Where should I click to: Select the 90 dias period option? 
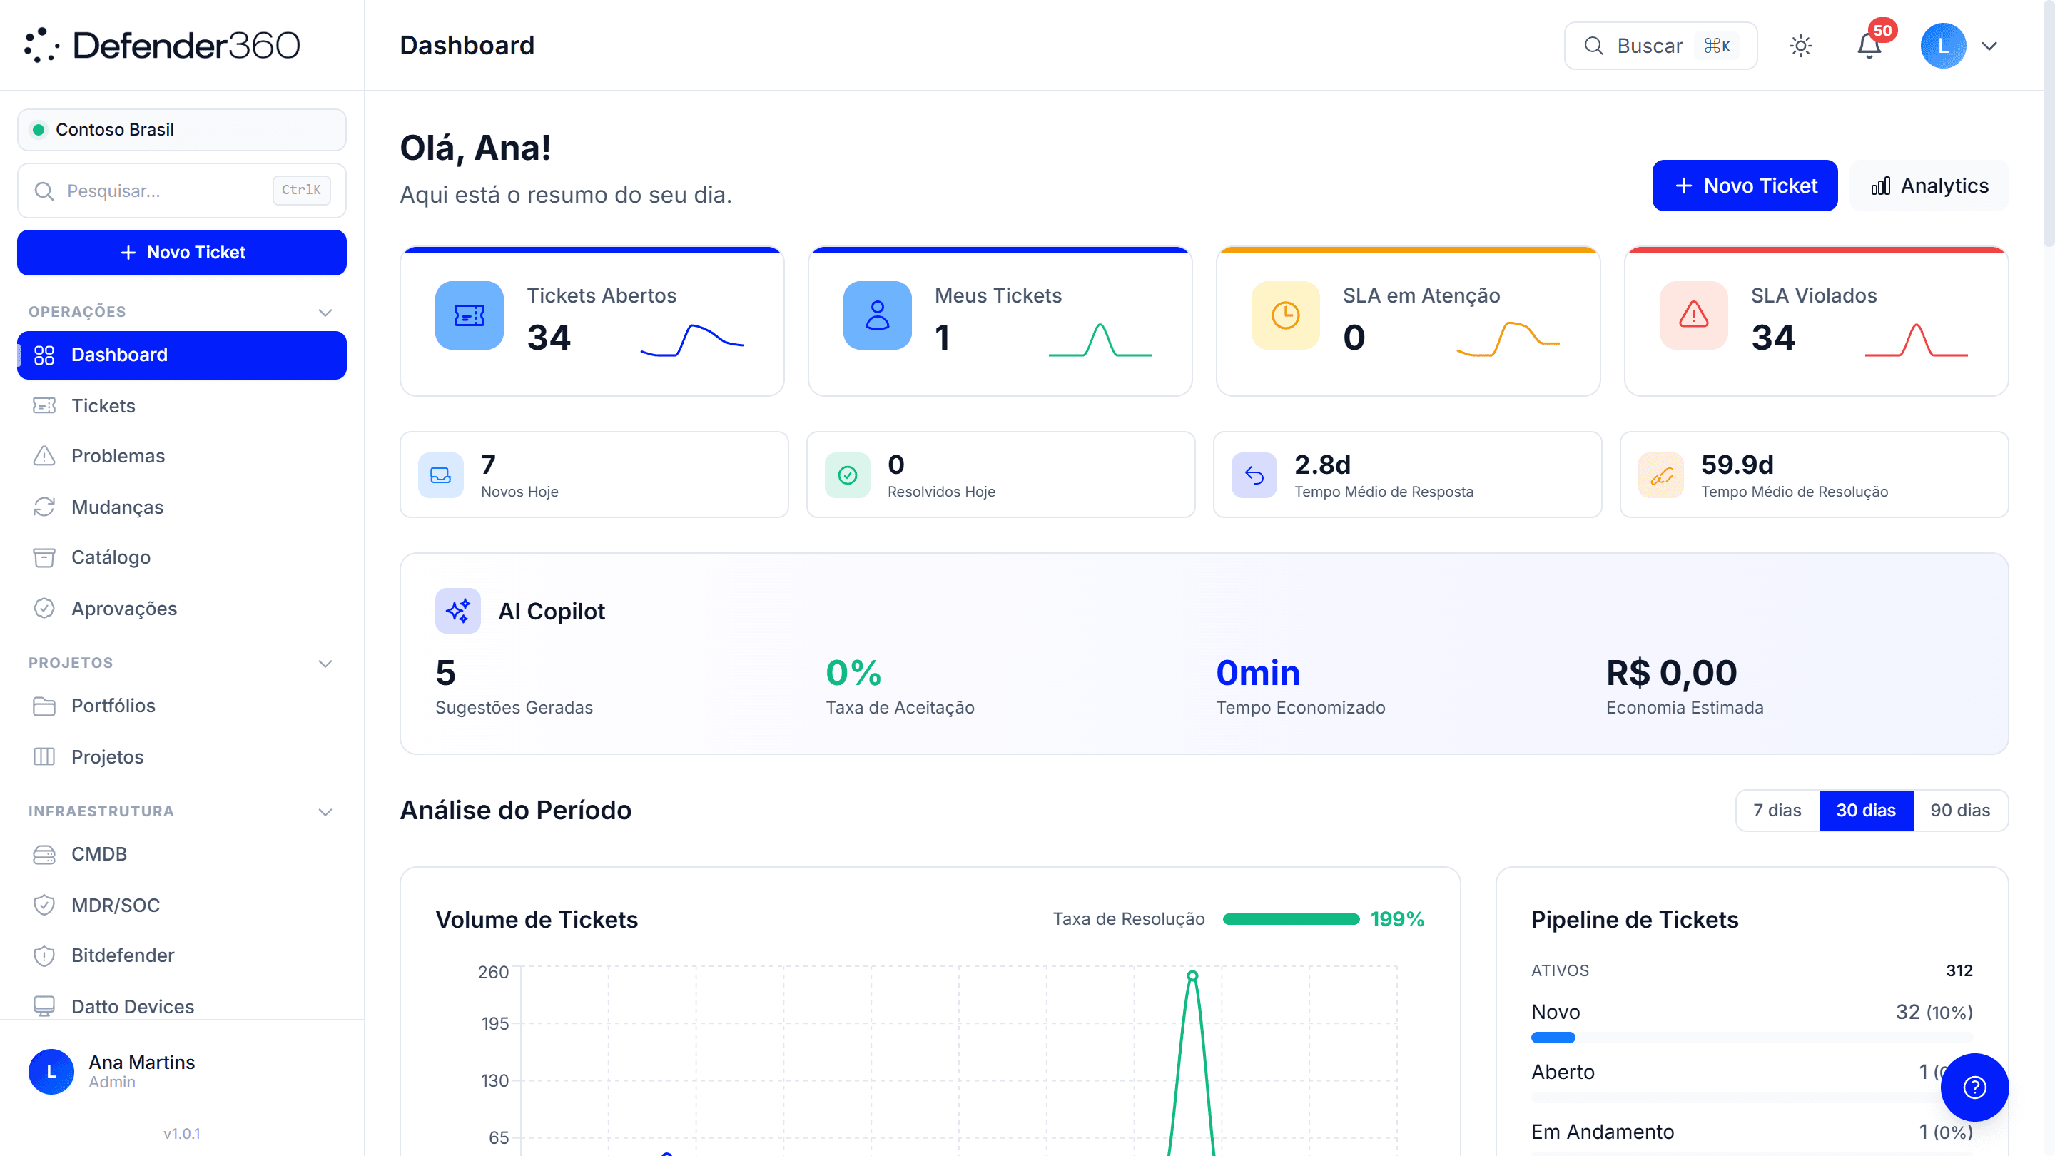click(1960, 810)
